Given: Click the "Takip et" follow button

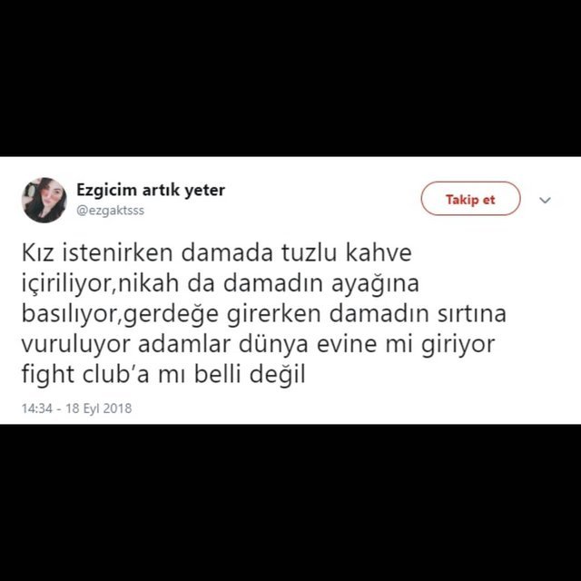Looking at the screenshot, I should pos(470,199).
